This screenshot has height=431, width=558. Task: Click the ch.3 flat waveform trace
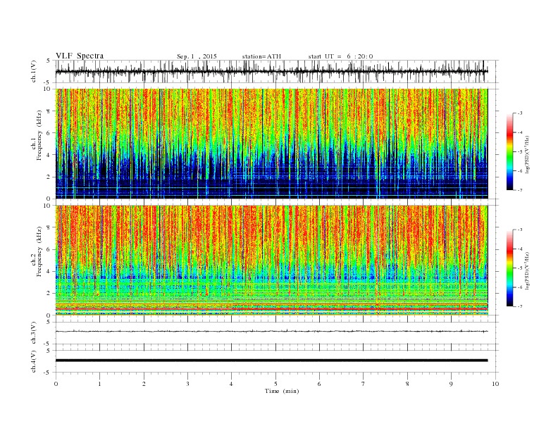[271, 331]
